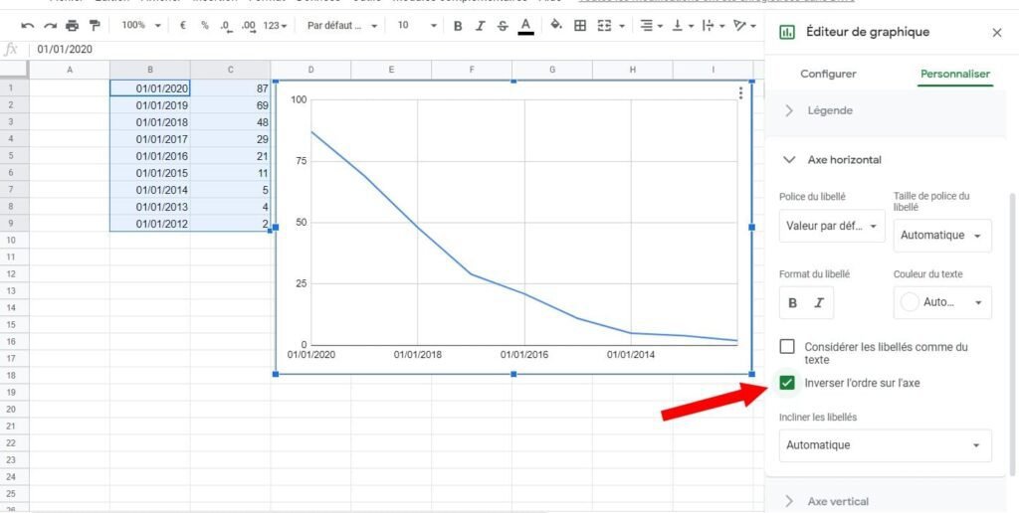The image size is (1019, 513).
Task: Open the fill color bucket tool
Action: (555, 25)
